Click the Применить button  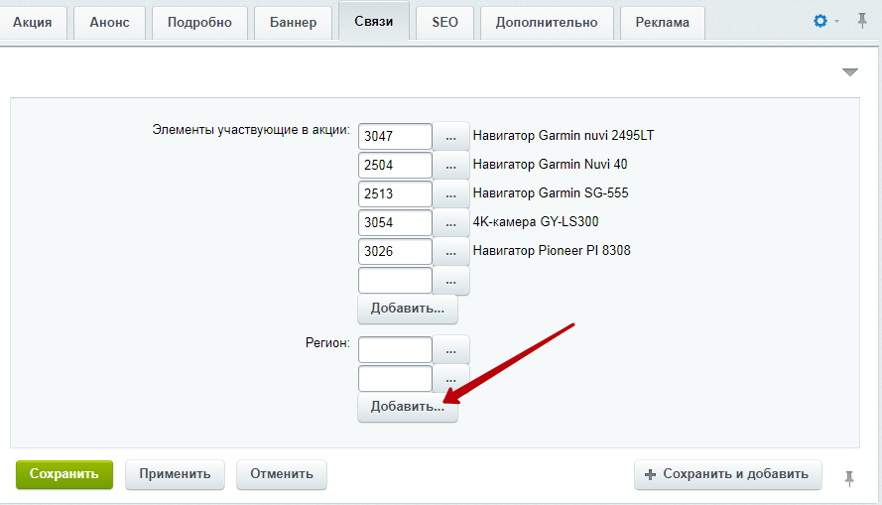pos(175,474)
